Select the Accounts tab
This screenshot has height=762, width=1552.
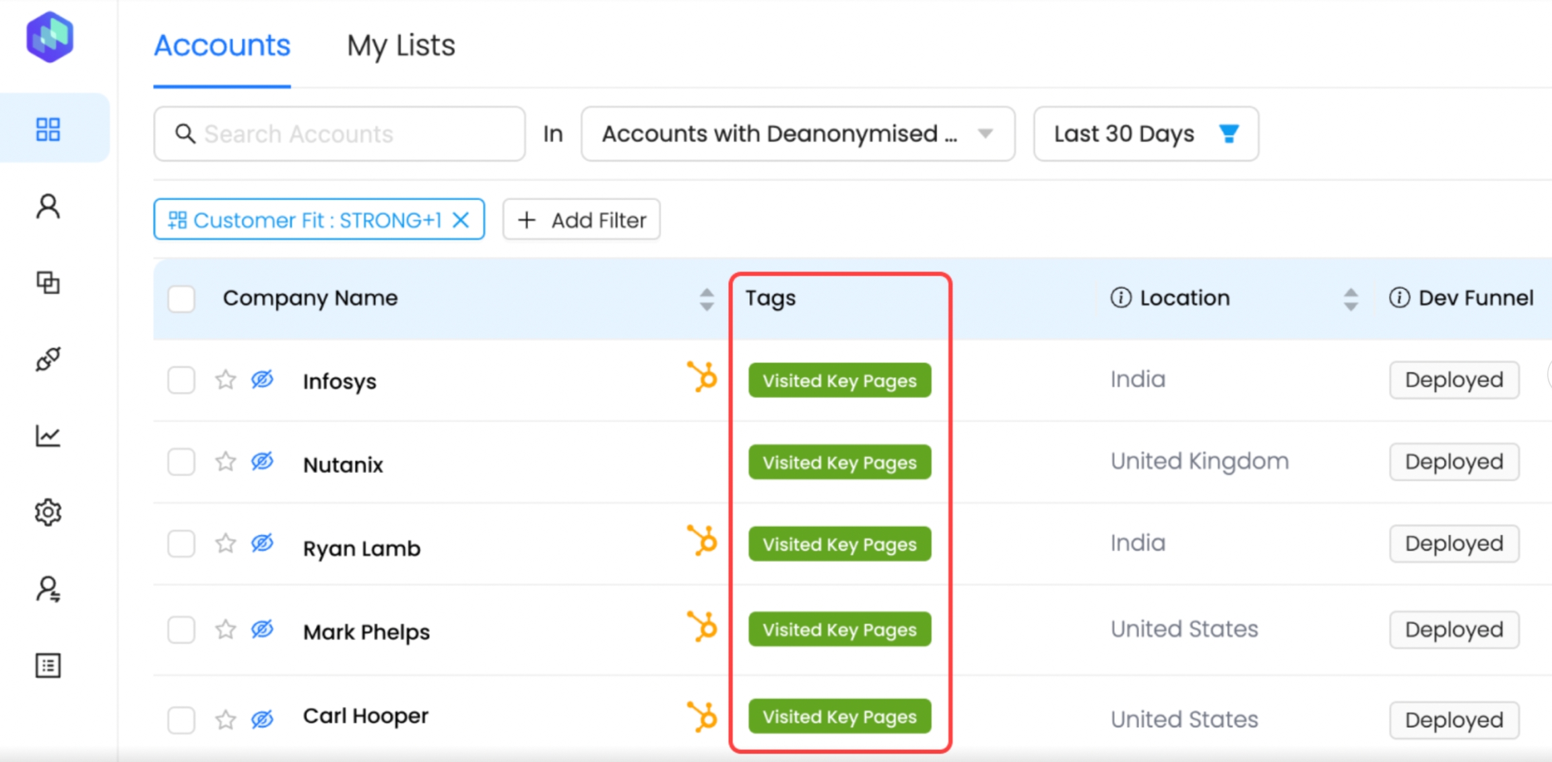pyautogui.click(x=222, y=46)
